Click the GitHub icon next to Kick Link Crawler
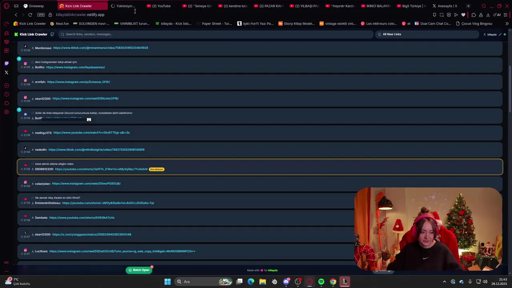Screen dimensions: 512x288 pyautogui.click(x=52, y=34)
